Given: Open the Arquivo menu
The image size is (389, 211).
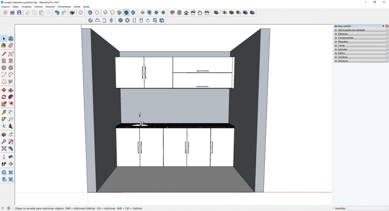Looking at the screenshot, I should tap(5, 7).
